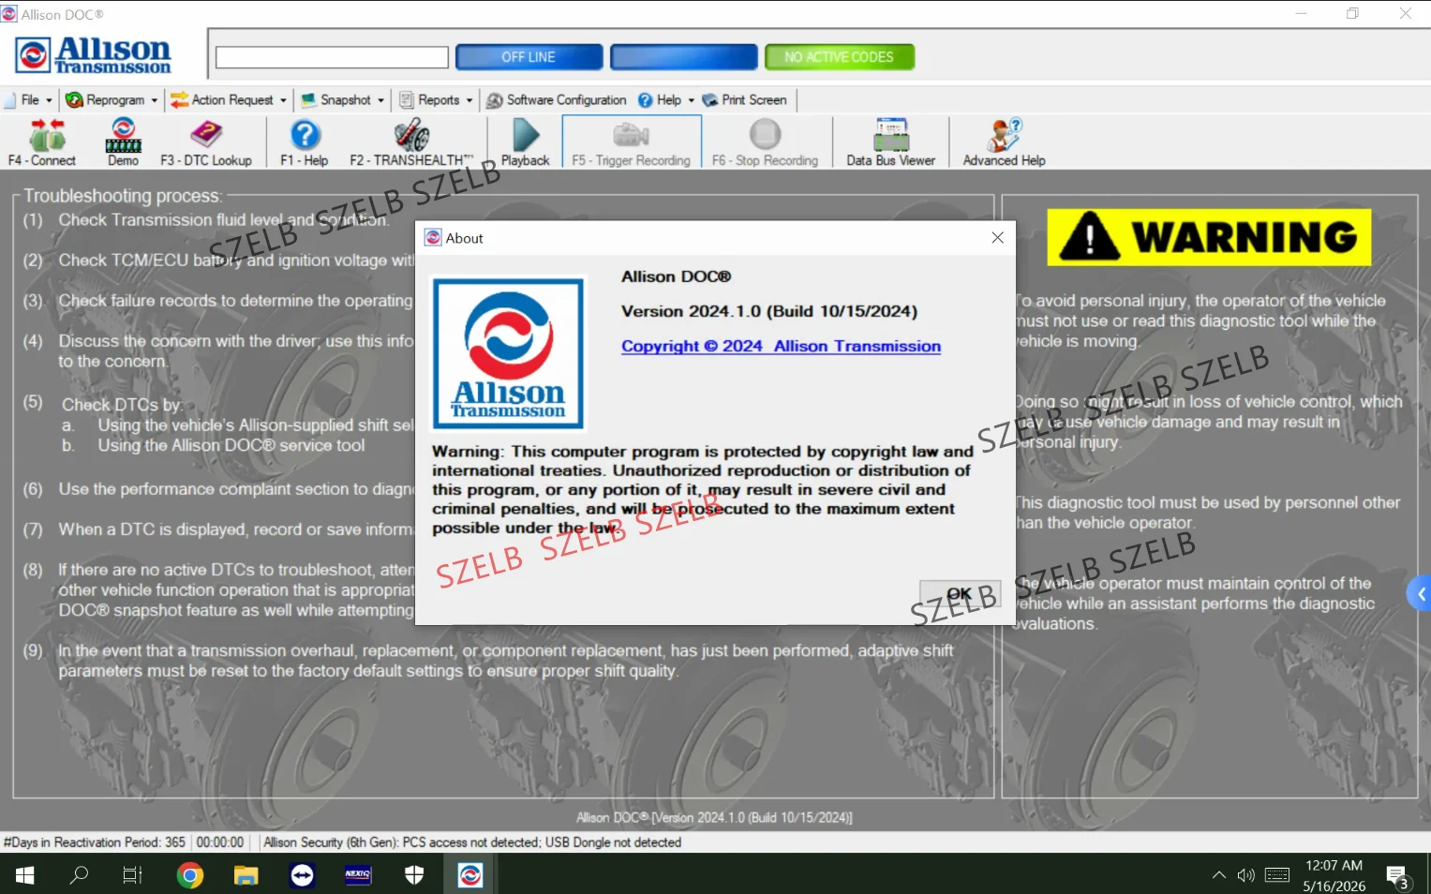Follow the Copyright 2024 Allison Transmission link
Image resolution: width=1431 pixels, height=894 pixels.
pyautogui.click(x=781, y=346)
